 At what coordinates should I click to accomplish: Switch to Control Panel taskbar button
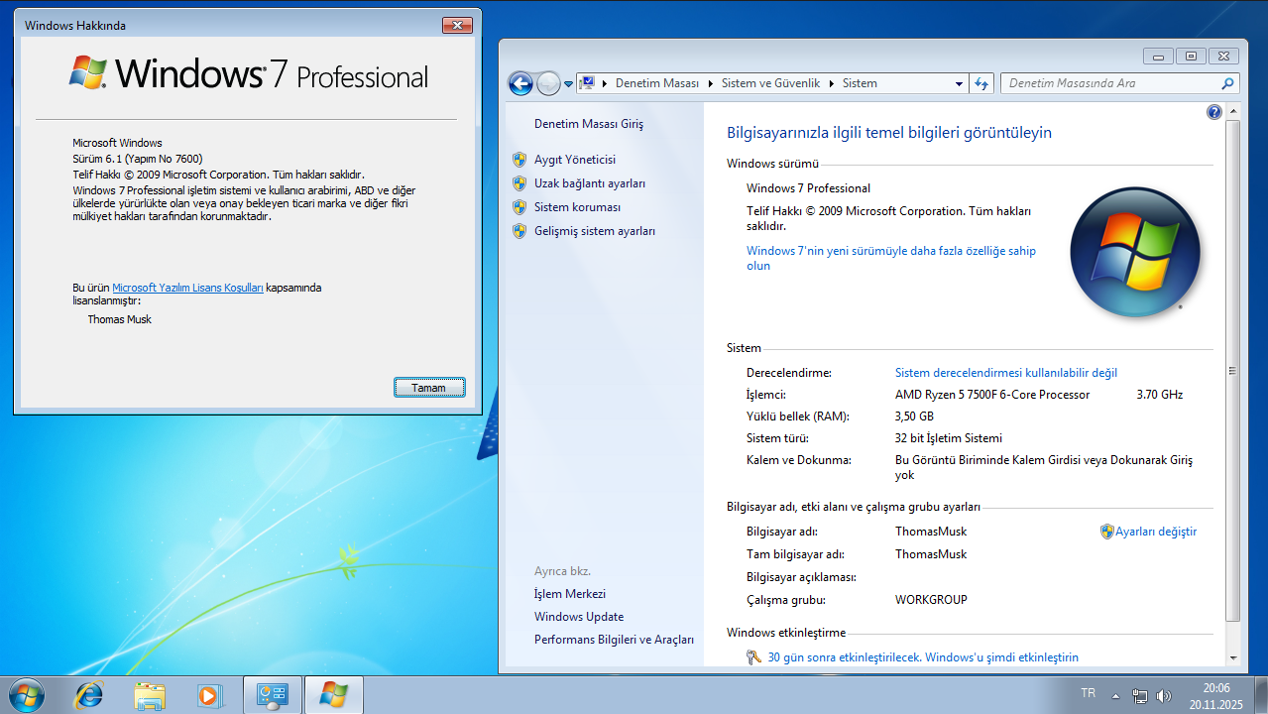[x=273, y=695]
